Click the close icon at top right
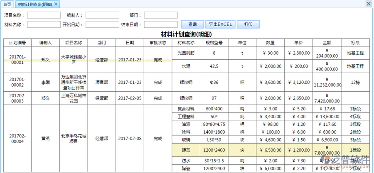The height and width of the screenshot is (173, 374). 369,4
